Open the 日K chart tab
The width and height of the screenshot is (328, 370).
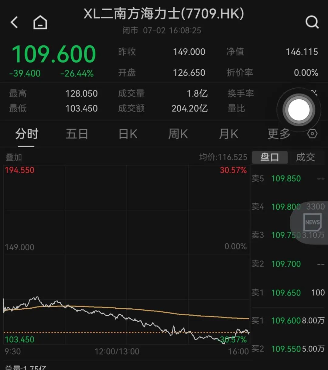[128, 134]
